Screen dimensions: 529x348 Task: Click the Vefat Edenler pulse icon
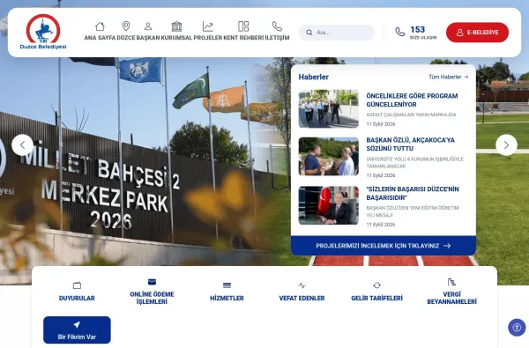coord(302,285)
